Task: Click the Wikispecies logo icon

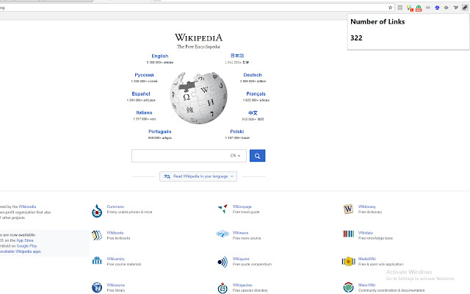Action: coord(223,287)
